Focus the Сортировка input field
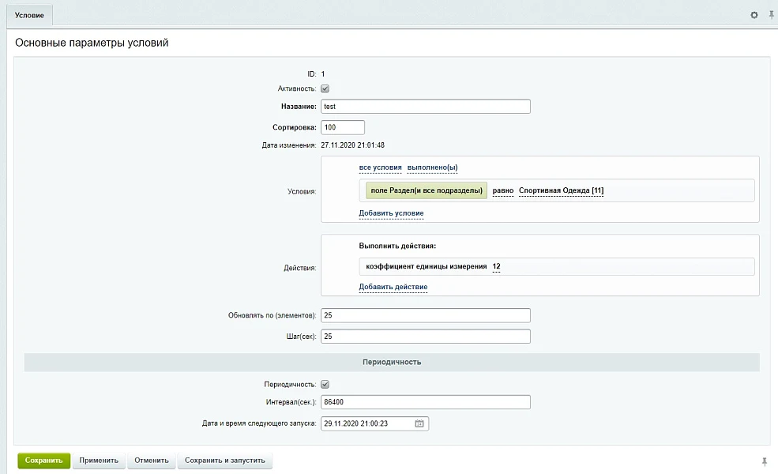 [x=343, y=127]
